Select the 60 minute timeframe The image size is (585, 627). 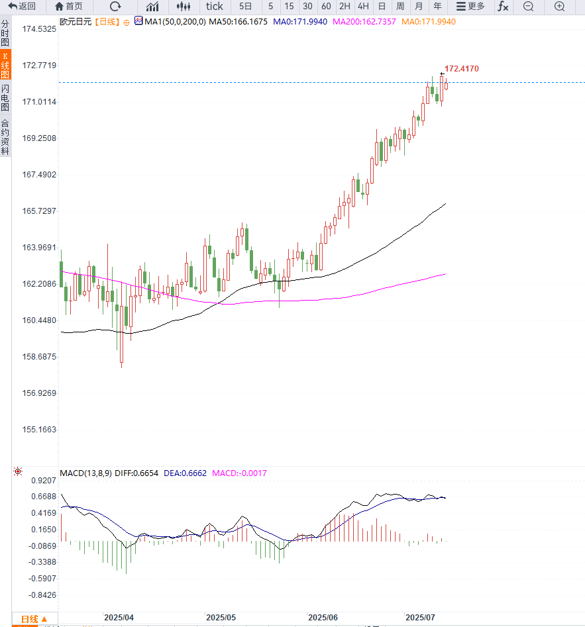tap(326, 7)
